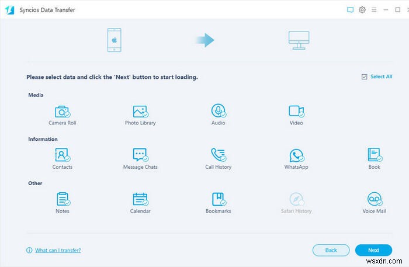Click the Contacts label

click(63, 167)
